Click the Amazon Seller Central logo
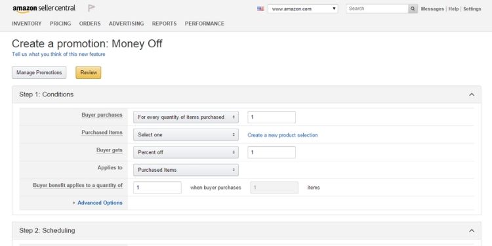The width and height of the screenshot is (492, 246). pos(44,9)
